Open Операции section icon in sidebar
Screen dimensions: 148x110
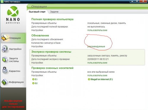tap(5, 38)
